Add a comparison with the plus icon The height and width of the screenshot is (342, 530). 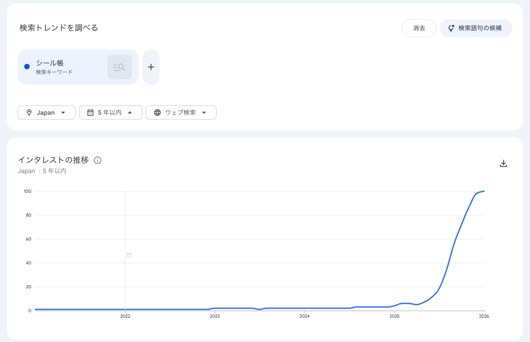click(x=151, y=67)
